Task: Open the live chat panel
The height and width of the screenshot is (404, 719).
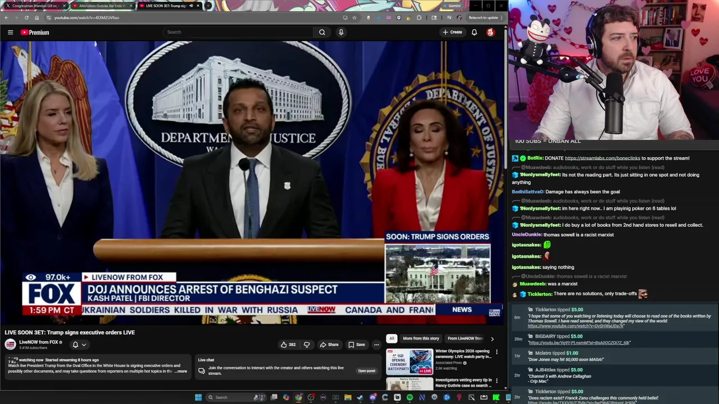Action: click(x=366, y=370)
